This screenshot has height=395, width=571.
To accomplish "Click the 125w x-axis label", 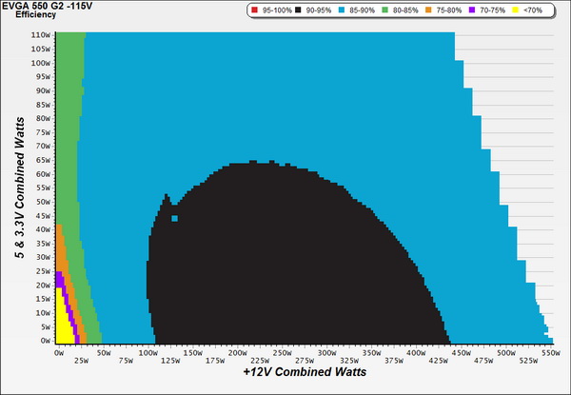I will pos(170,361).
